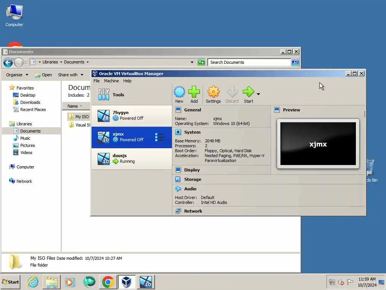Image resolution: width=386 pixels, height=290 pixels.
Task: Open Storage section heading link
Action: [x=193, y=179]
